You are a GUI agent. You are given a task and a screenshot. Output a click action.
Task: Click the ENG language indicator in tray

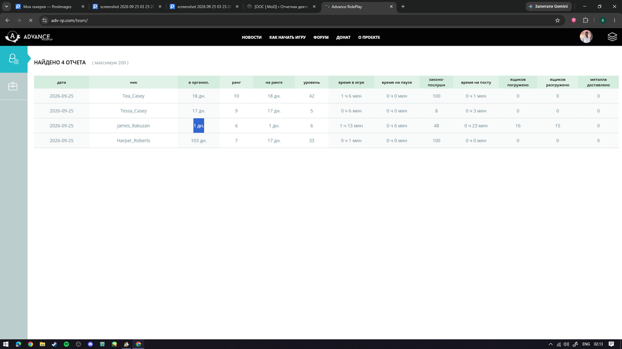coord(586,344)
